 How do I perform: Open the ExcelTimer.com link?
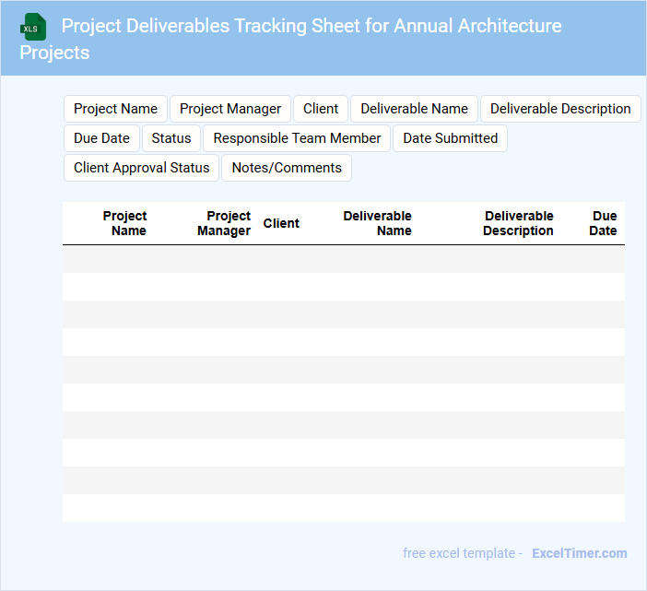click(579, 553)
